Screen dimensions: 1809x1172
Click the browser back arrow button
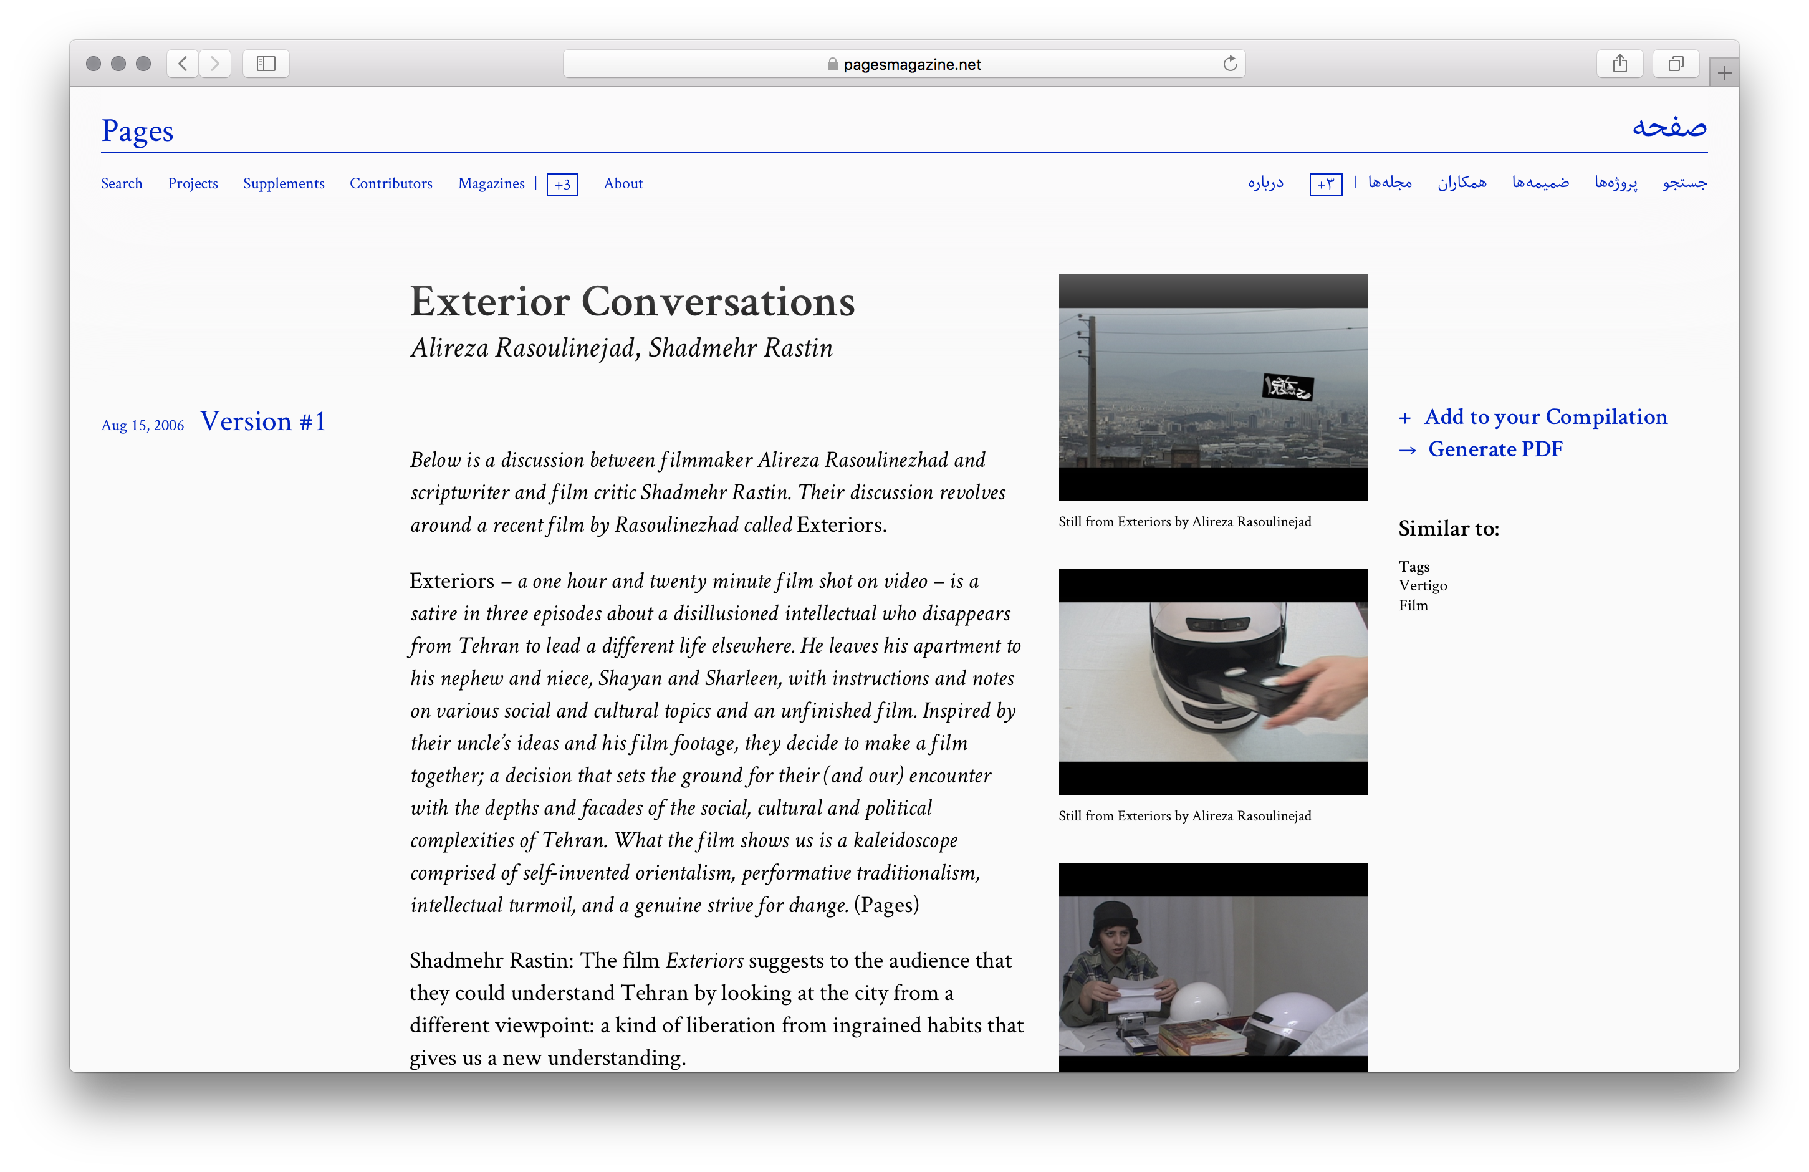coord(183,64)
